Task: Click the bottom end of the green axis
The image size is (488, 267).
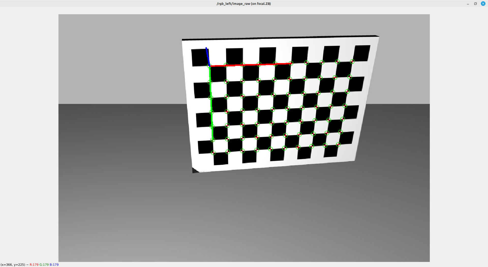Action: (x=213, y=140)
